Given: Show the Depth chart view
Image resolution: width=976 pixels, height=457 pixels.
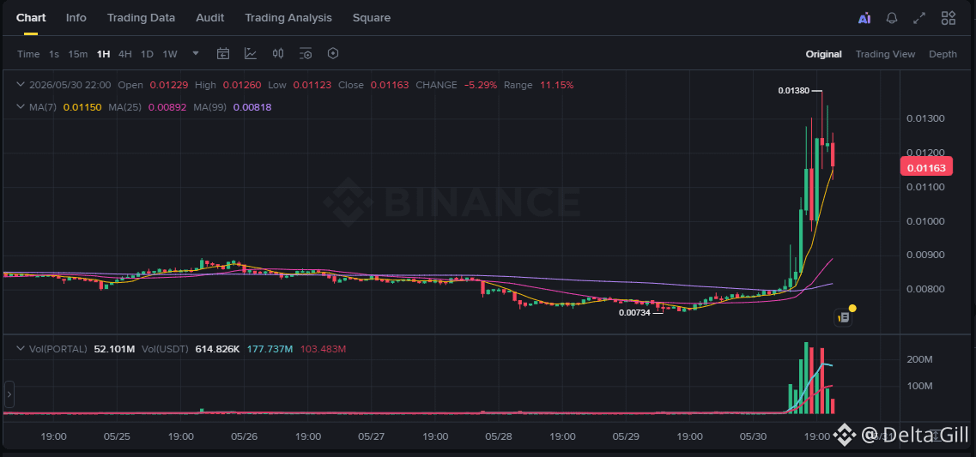Looking at the screenshot, I should tap(943, 54).
